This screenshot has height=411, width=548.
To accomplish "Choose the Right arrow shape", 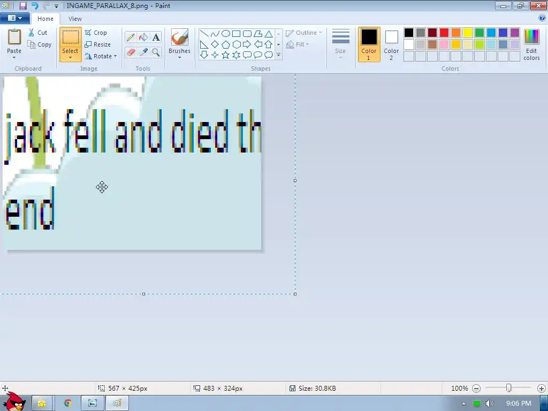I will [247, 44].
